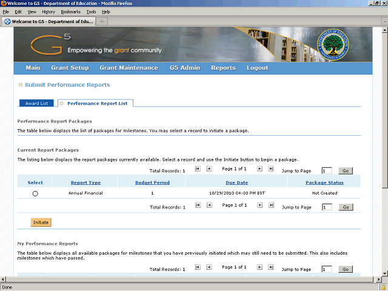
Task: Click the Firefox icon in the title bar
Action: click(x=4, y=3)
